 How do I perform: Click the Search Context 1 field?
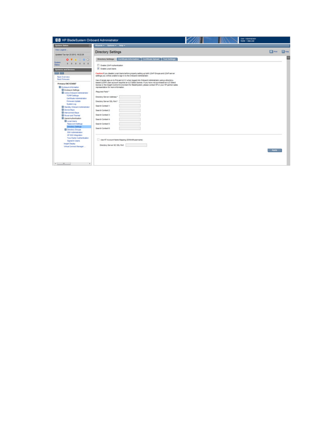click(x=129, y=106)
